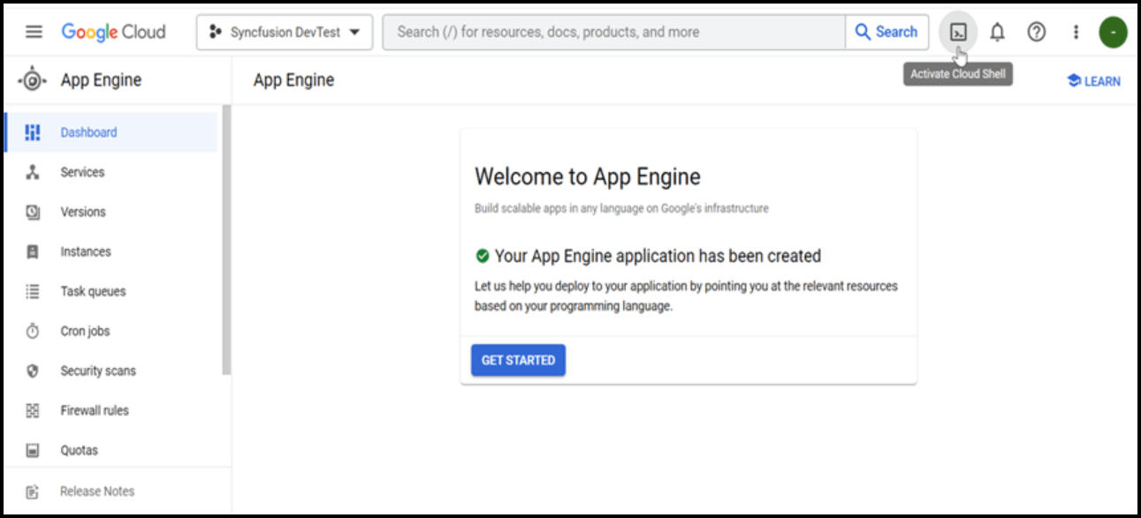Click the GET STARTED button
Screen dimensions: 1141x518
(x=518, y=360)
